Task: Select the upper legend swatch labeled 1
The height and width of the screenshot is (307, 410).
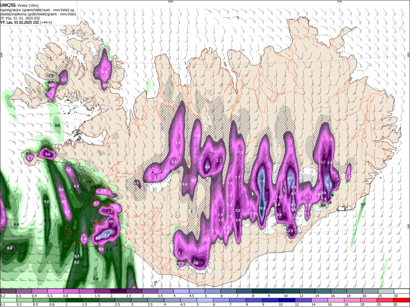Action: 87,291
